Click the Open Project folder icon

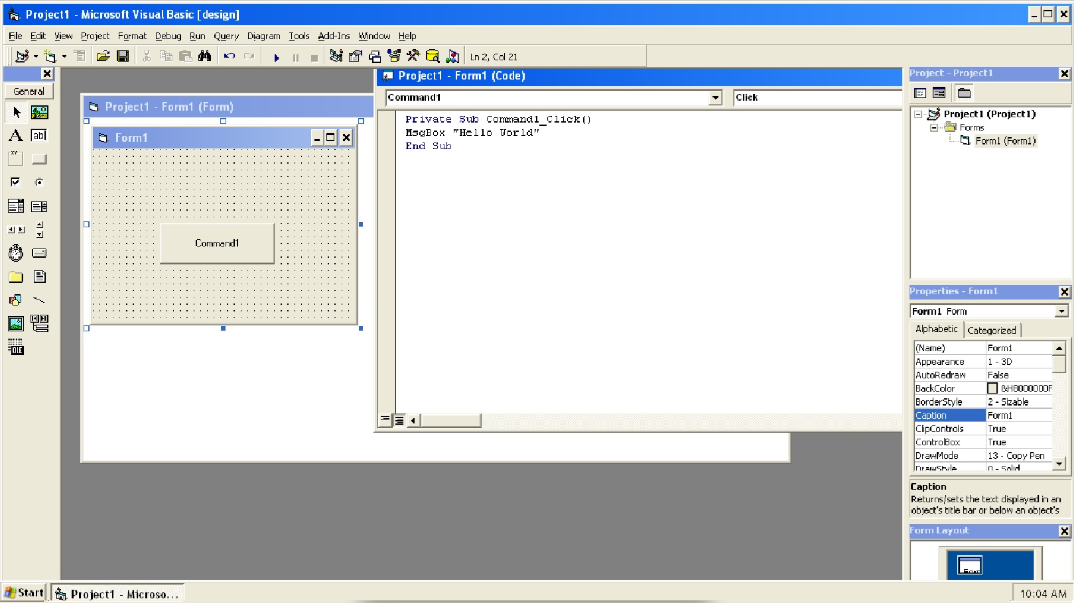[x=103, y=56]
